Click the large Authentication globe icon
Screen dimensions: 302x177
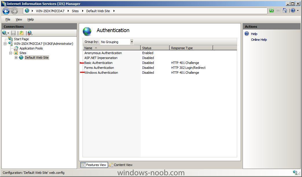87,31
